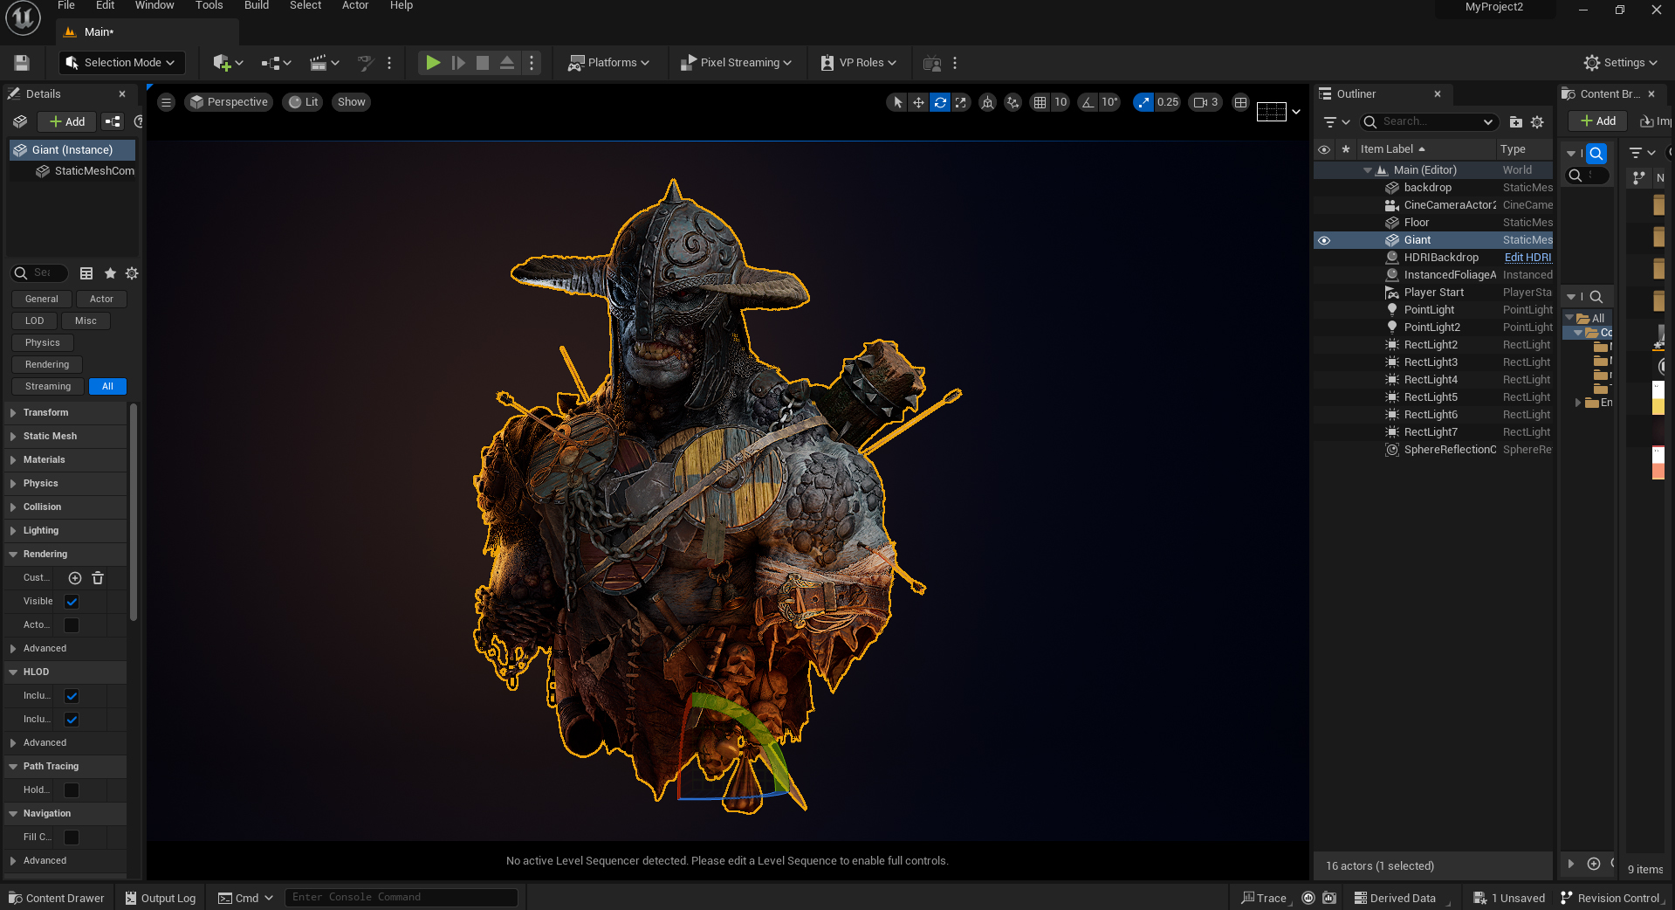Image resolution: width=1675 pixels, height=910 pixels.
Task: Open the viewport options hamburger menu
Action: pyautogui.click(x=166, y=102)
